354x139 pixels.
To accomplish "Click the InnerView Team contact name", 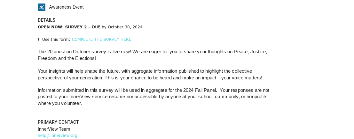I will point(54,129).
